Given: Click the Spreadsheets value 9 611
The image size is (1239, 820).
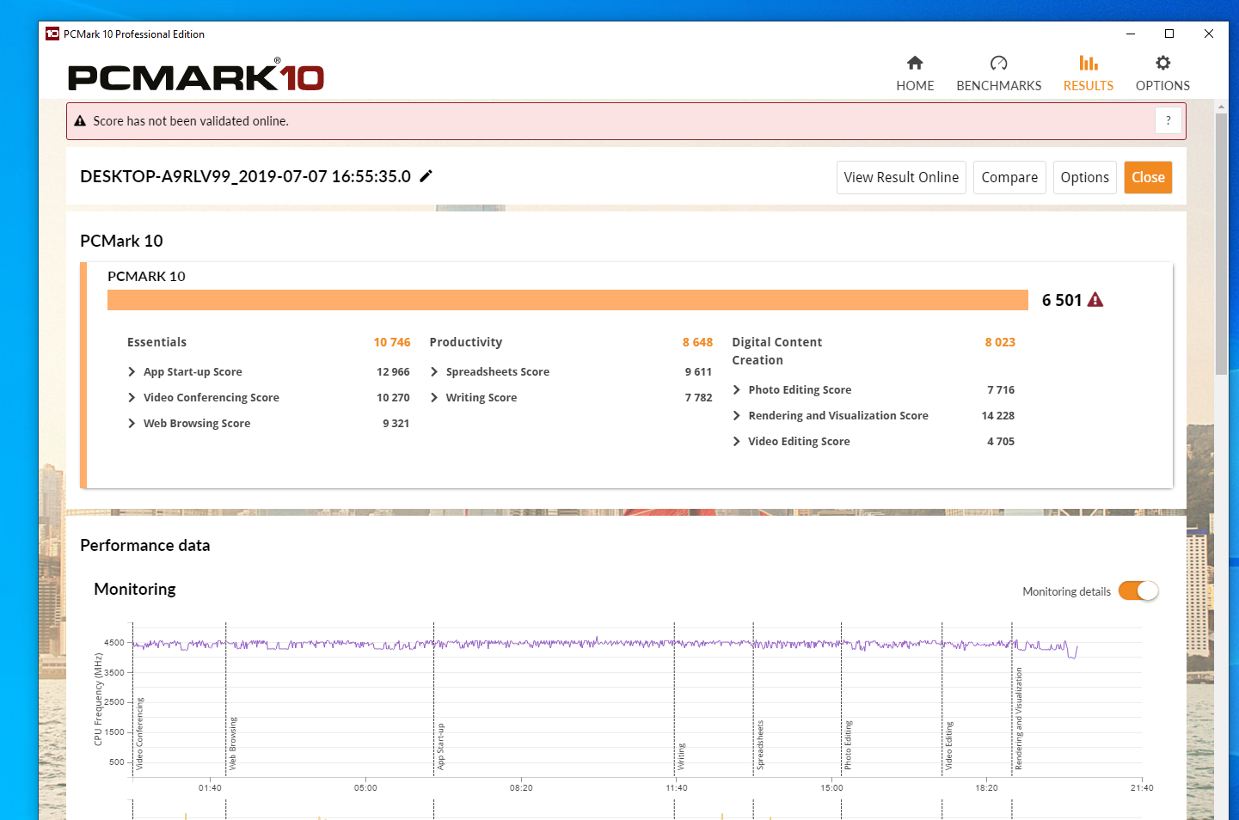Looking at the screenshot, I should [698, 371].
